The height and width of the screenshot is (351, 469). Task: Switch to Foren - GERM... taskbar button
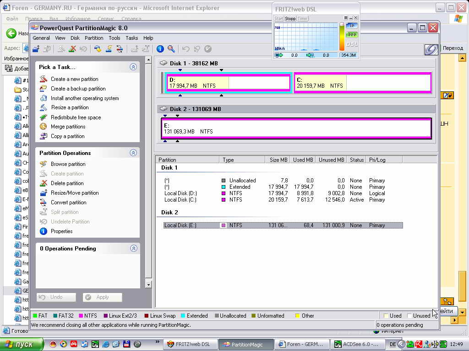coord(302,344)
